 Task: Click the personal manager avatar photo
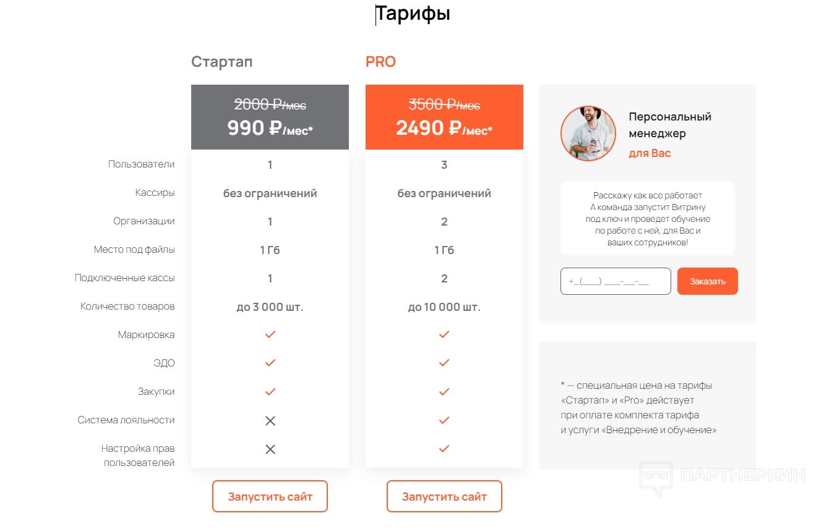[x=588, y=133]
